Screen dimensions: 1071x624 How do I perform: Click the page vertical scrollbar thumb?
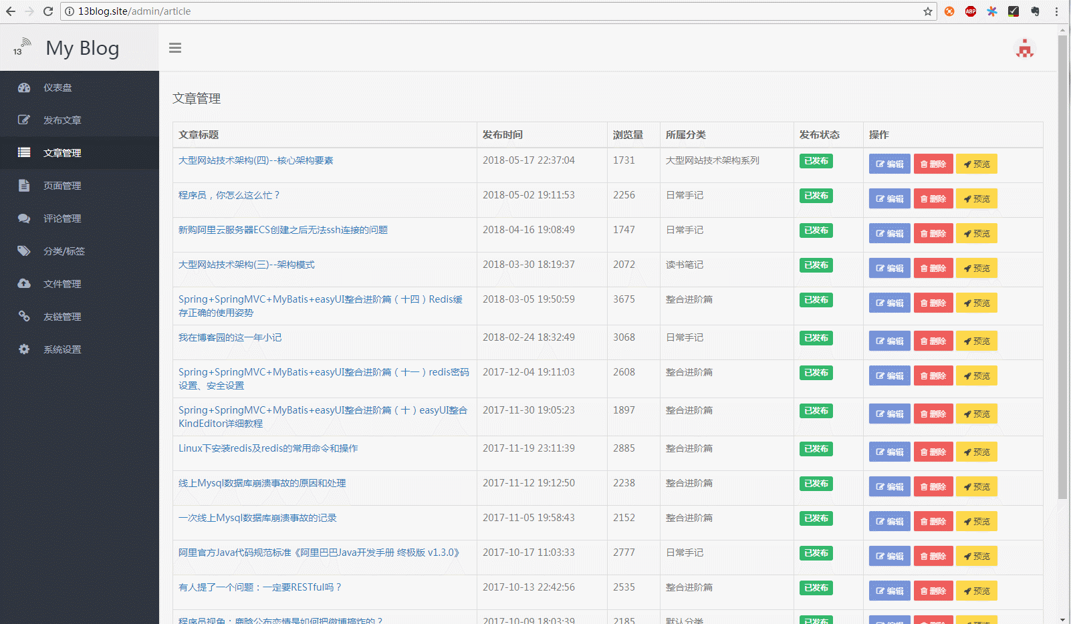pos(1062,267)
